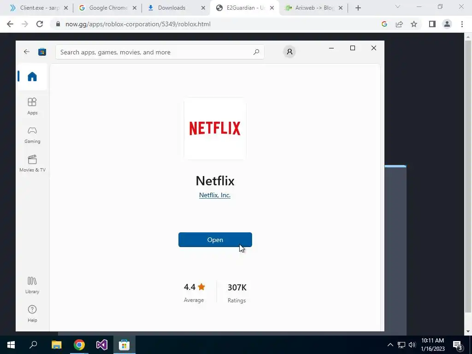The width and height of the screenshot is (472, 354).
Task: Open the taskbar clock and date
Action: [x=432, y=345]
